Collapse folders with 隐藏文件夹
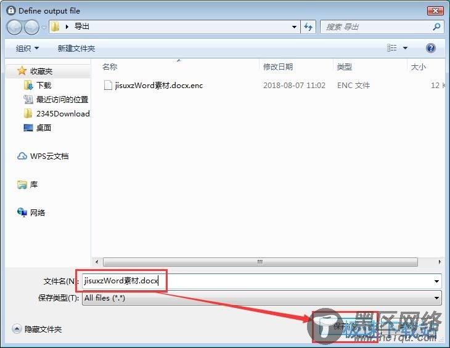This screenshot has height=348, width=450. pyautogui.click(x=37, y=329)
